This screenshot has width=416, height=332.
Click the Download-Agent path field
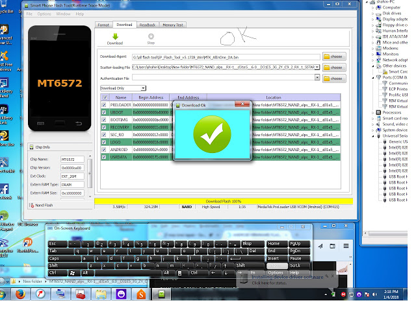click(226, 57)
